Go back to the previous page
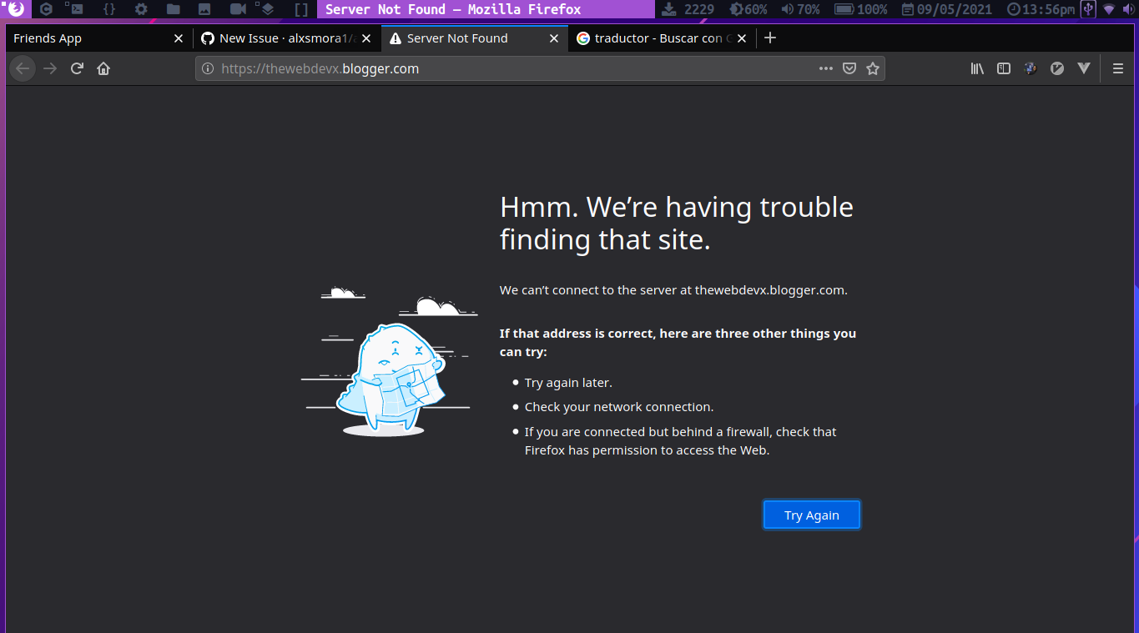 coord(23,68)
